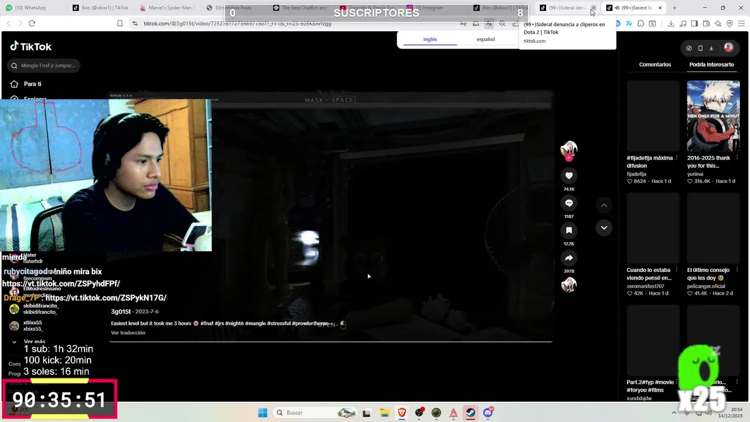Follow the creator via the plus avatar
Screen dimensions: 750x422
pos(568,157)
